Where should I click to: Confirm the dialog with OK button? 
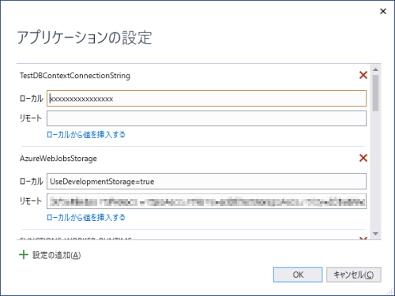coord(298,275)
